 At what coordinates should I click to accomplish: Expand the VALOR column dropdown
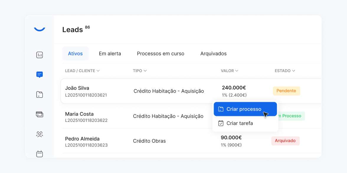point(230,71)
